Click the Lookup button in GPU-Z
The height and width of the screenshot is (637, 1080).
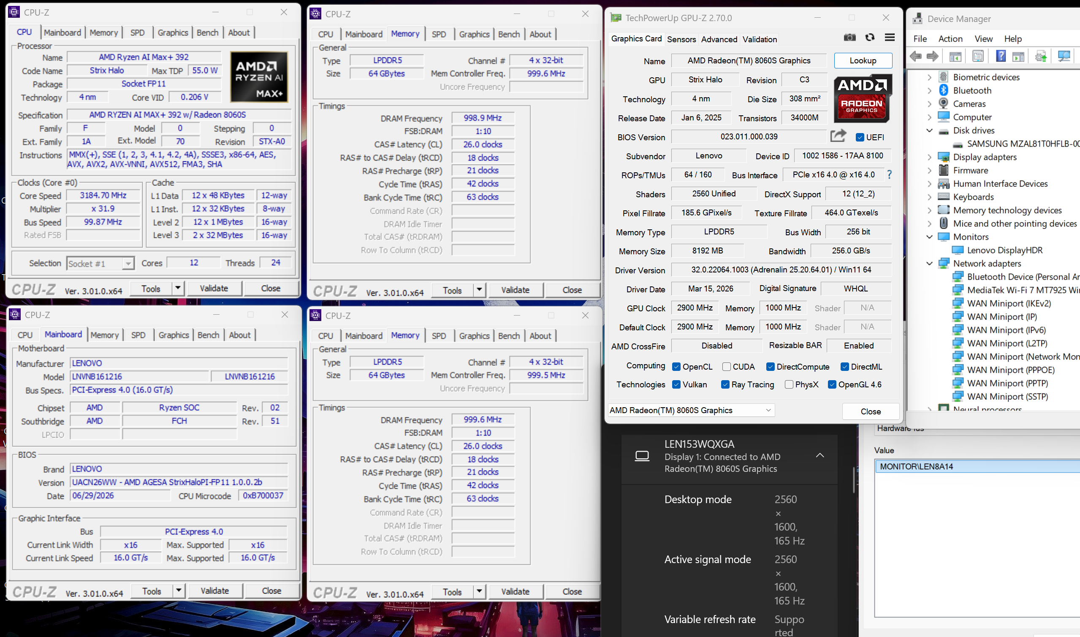863,60
